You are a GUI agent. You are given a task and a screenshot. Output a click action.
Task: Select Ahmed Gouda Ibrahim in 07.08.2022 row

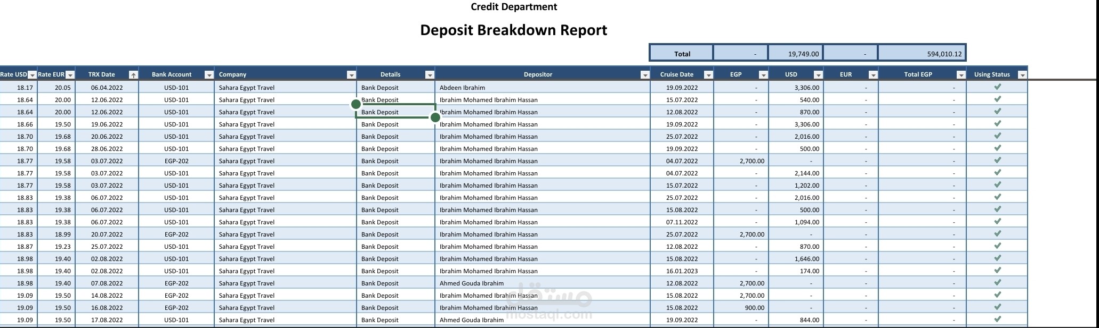(543, 283)
